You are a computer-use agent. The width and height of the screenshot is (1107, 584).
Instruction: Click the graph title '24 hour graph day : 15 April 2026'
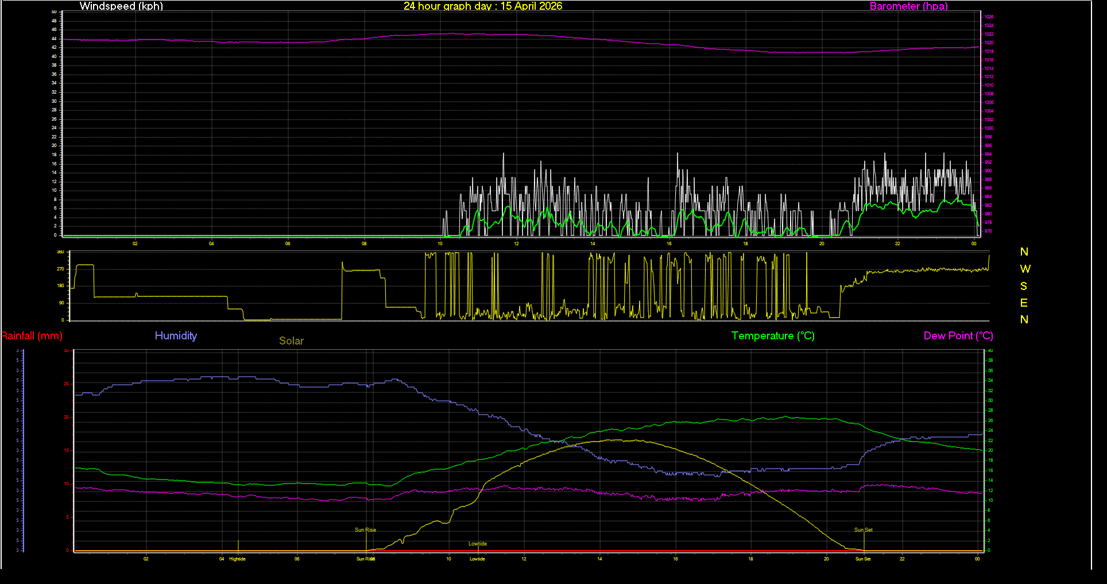(x=483, y=6)
